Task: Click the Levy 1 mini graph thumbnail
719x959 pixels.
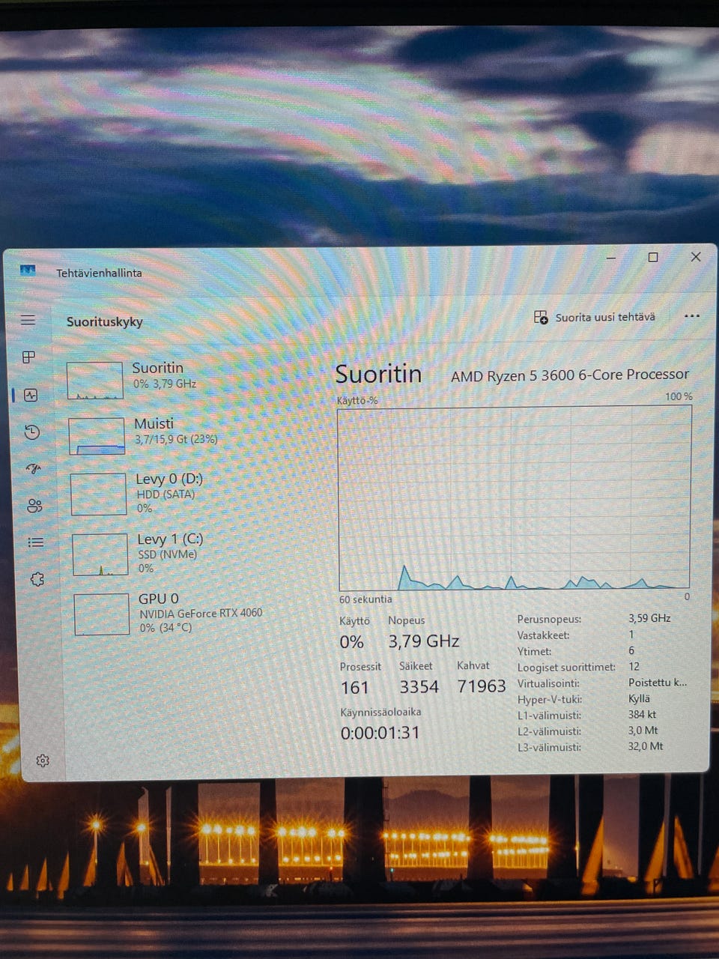Action: pyautogui.click(x=100, y=554)
